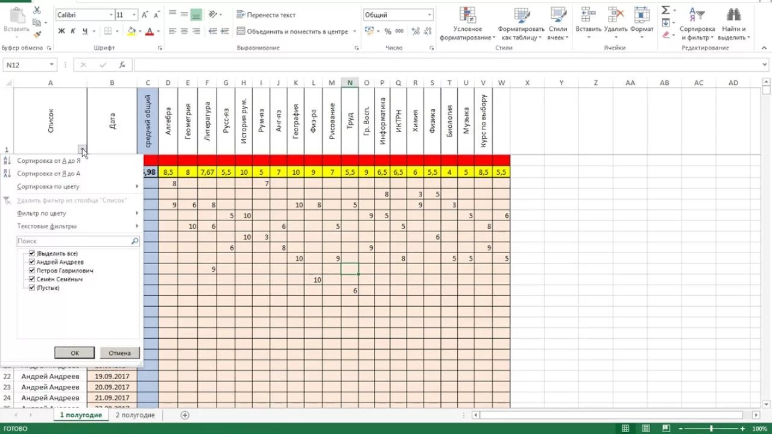Toggle bold (Ж) formatting
Image resolution: width=772 pixels, height=434 pixels.
(62, 31)
